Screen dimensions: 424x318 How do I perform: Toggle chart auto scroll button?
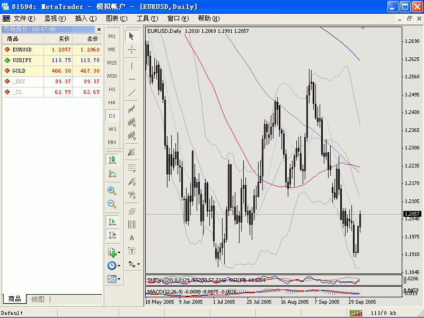pos(112,222)
